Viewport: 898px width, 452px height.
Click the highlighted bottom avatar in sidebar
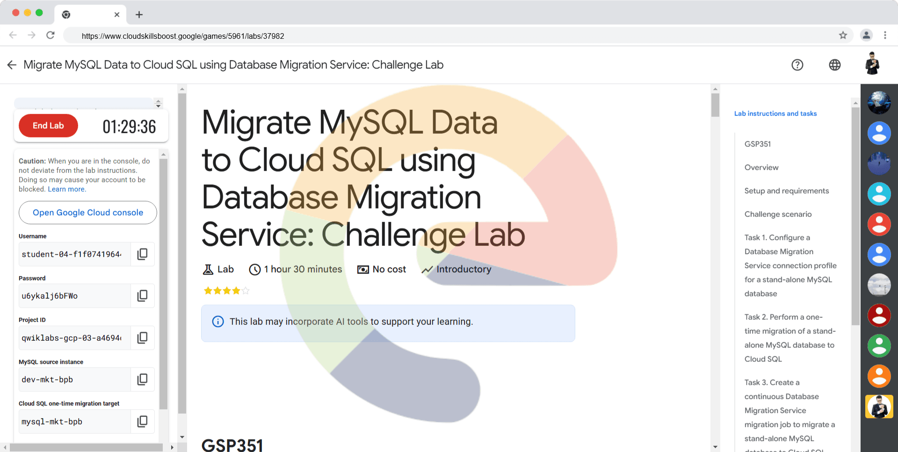(879, 407)
